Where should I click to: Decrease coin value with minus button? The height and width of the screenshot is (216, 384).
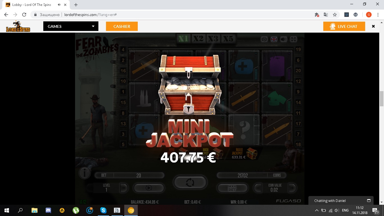pos(258,188)
